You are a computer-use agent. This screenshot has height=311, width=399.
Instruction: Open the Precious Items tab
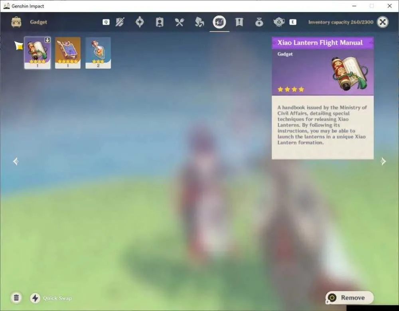coord(259,22)
